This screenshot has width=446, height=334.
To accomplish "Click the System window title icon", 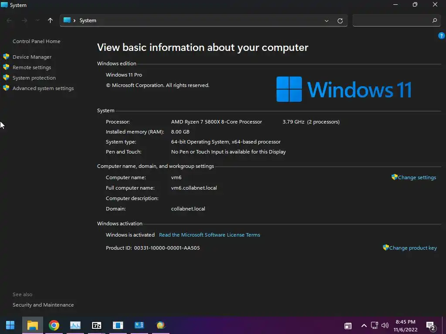I will [4, 5].
